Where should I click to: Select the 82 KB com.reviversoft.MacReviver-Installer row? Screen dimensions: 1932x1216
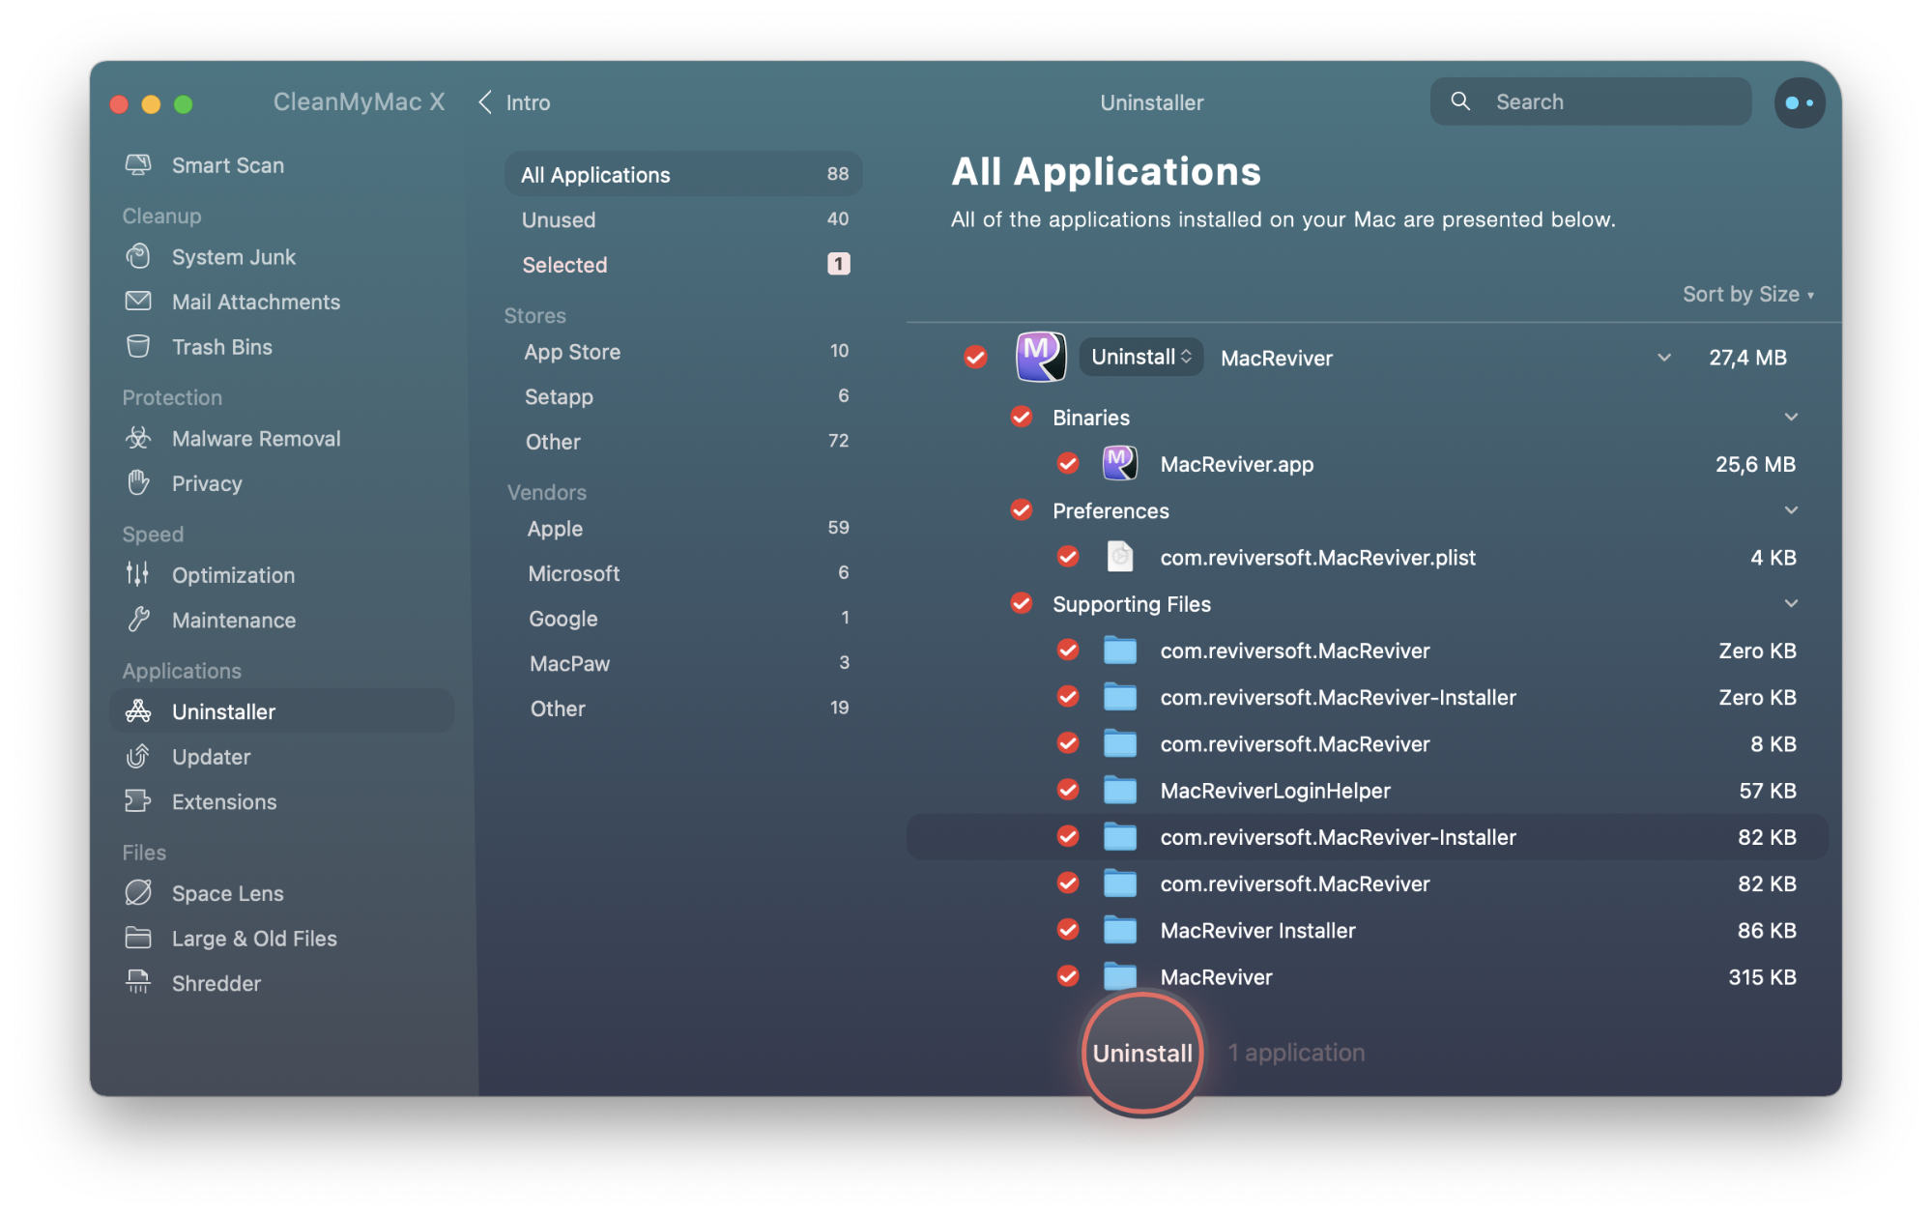click(x=1367, y=837)
